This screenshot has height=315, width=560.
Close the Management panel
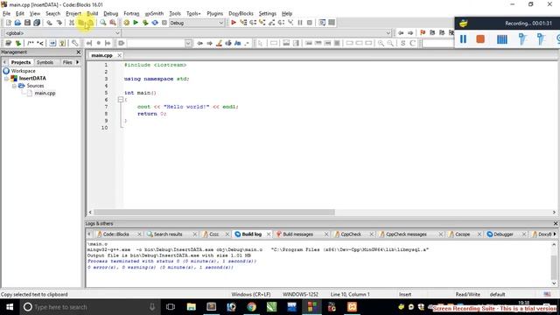[x=79, y=52]
